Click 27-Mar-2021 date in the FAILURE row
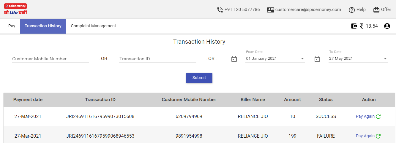Viewport: 396px width, 143px height. pyautogui.click(x=28, y=136)
